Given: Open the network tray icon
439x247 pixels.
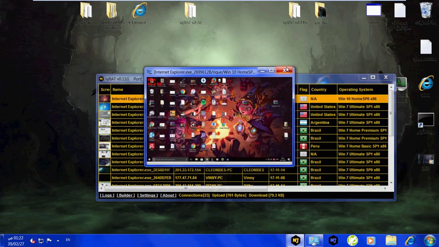Looking at the screenshot, I should click(x=40, y=240).
